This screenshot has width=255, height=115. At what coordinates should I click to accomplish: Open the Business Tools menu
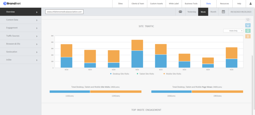click(191, 3)
